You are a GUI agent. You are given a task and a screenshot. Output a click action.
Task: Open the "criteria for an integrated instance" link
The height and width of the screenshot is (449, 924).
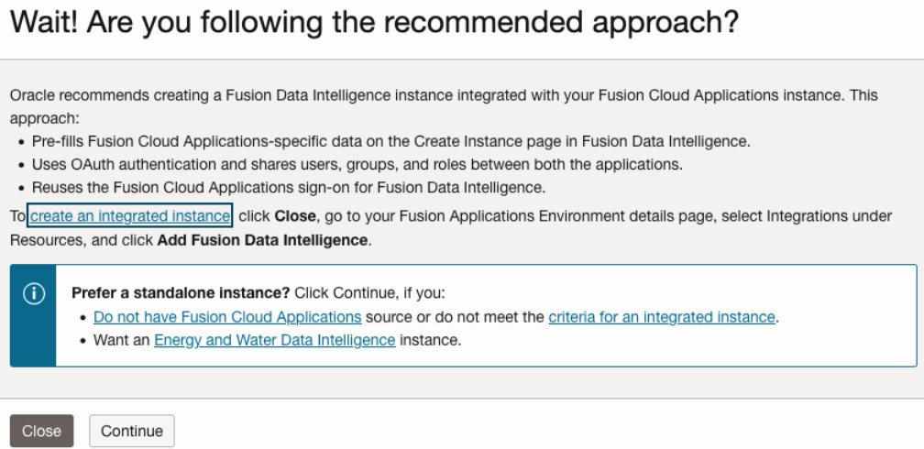(x=662, y=317)
